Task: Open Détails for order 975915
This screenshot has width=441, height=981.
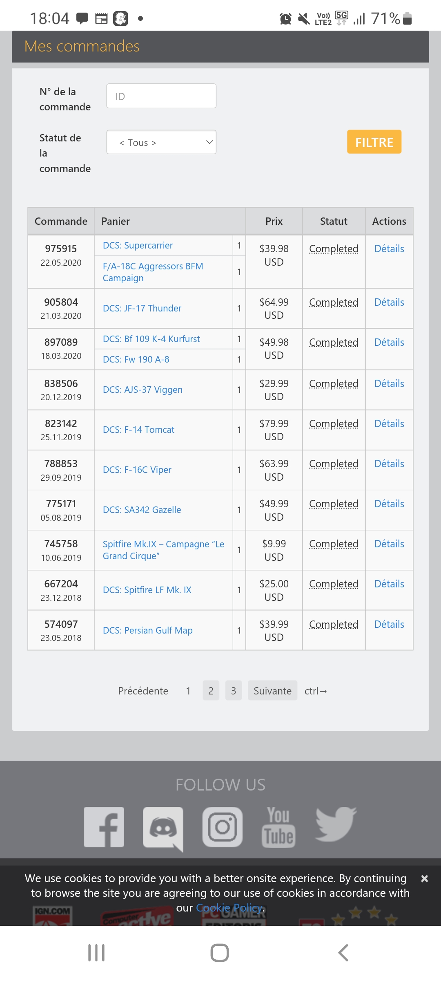Action: tap(389, 249)
